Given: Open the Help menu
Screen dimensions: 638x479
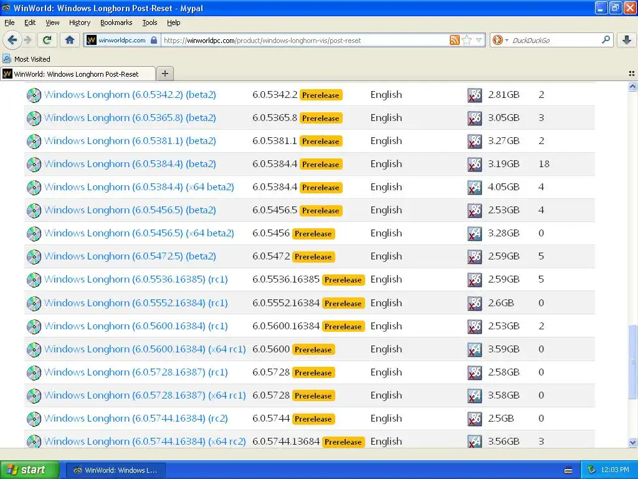Looking at the screenshot, I should click(173, 22).
